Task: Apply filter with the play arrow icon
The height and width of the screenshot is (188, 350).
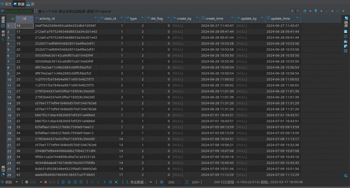Action: tap(293, 11)
